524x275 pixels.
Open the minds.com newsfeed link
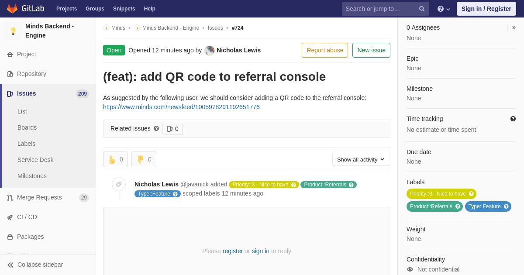[x=181, y=107]
